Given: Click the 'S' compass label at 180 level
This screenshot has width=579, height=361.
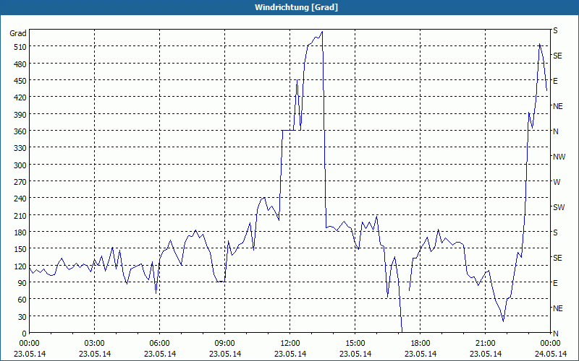Looking at the screenshot, I should (x=555, y=232).
